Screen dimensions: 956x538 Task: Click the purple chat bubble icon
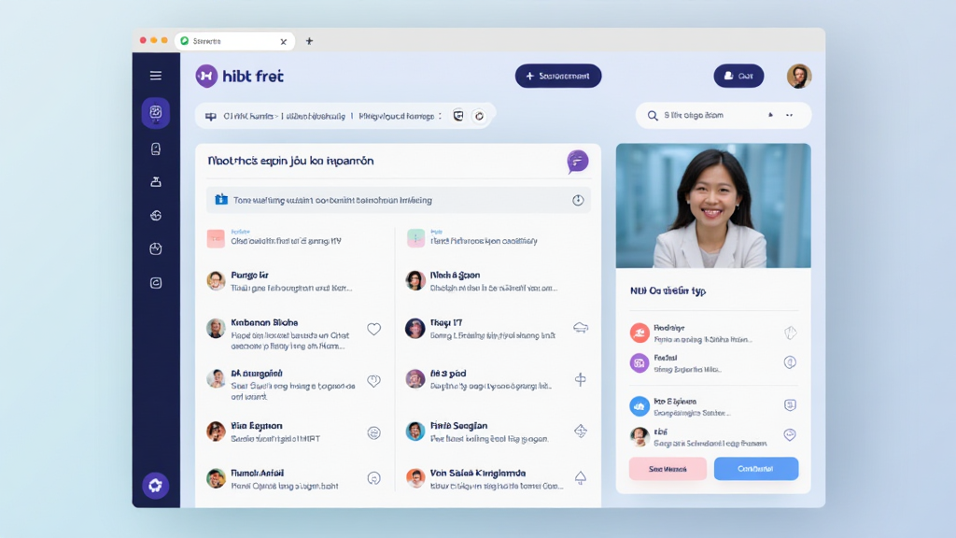click(577, 162)
